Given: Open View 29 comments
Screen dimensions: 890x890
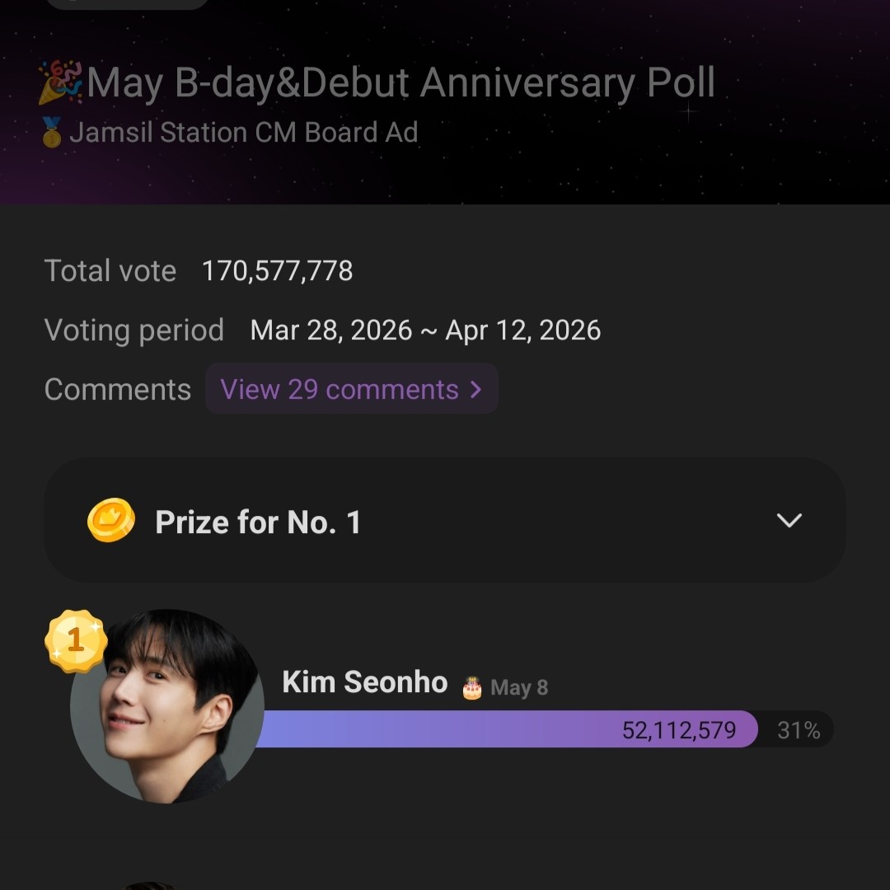Looking at the screenshot, I should coord(340,389).
